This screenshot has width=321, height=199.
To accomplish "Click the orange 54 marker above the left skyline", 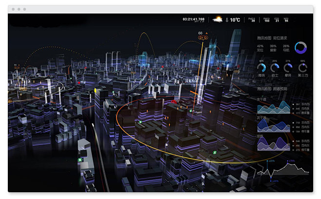I will pos(17,67).
